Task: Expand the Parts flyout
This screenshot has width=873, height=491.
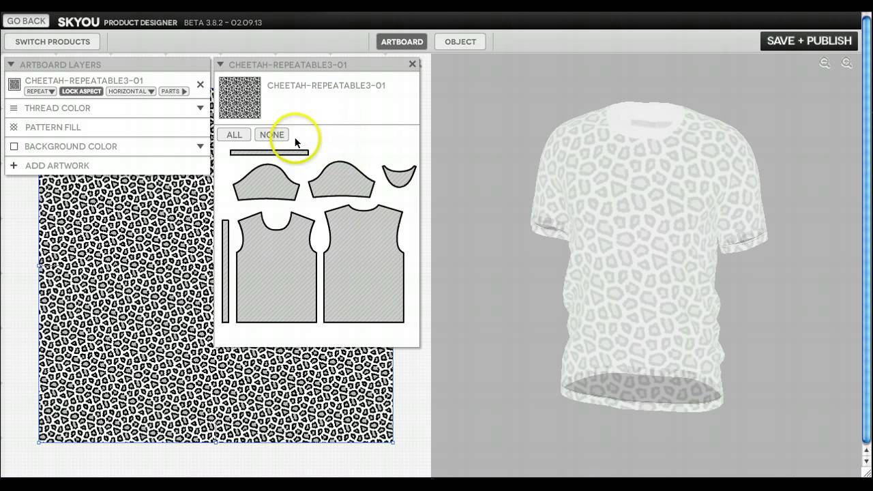Action: (x=174, y=91)
